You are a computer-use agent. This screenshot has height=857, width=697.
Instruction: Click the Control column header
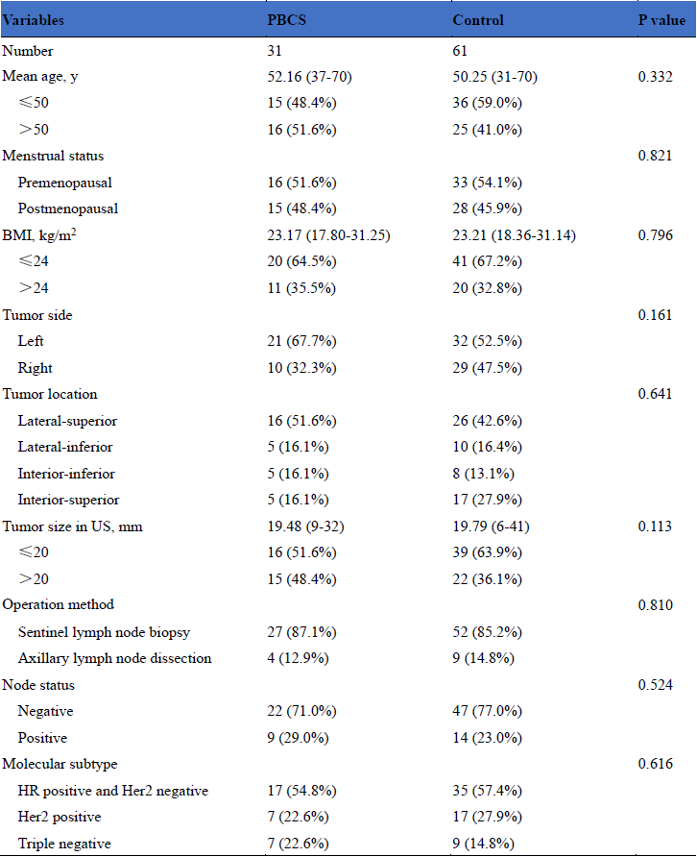477,20
